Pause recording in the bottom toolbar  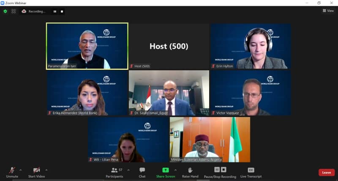coord(217,170)
